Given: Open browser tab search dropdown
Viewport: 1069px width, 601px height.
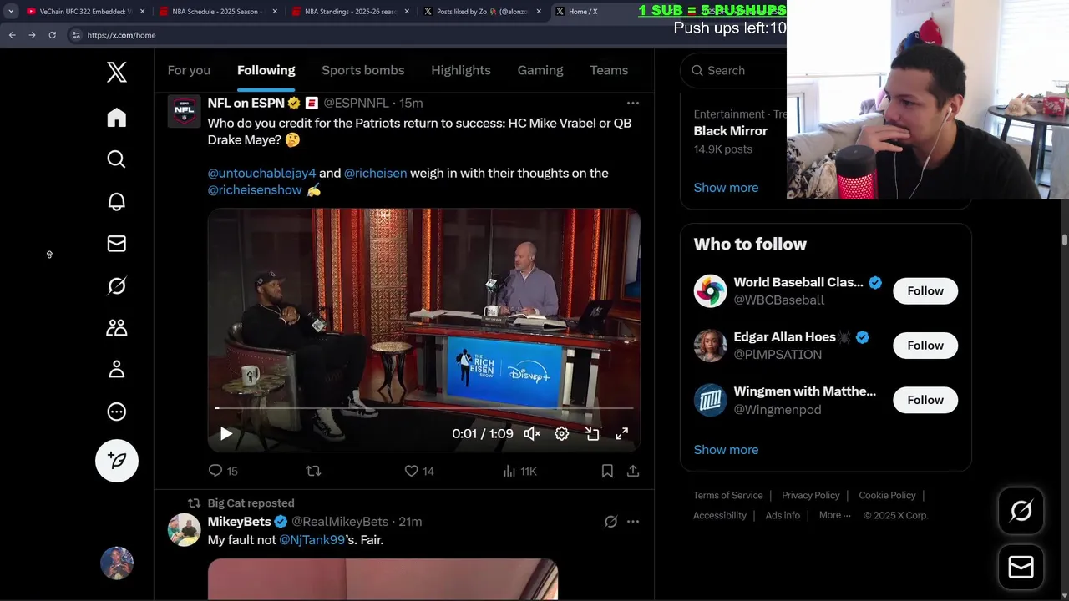Looking at the screenshot, I should [11, 12].
